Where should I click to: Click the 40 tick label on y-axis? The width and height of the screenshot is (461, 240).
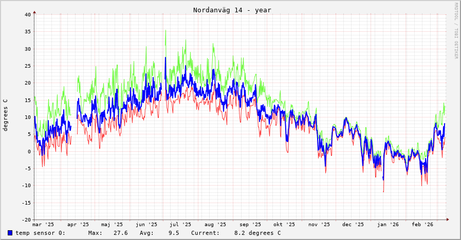point(28,14)
